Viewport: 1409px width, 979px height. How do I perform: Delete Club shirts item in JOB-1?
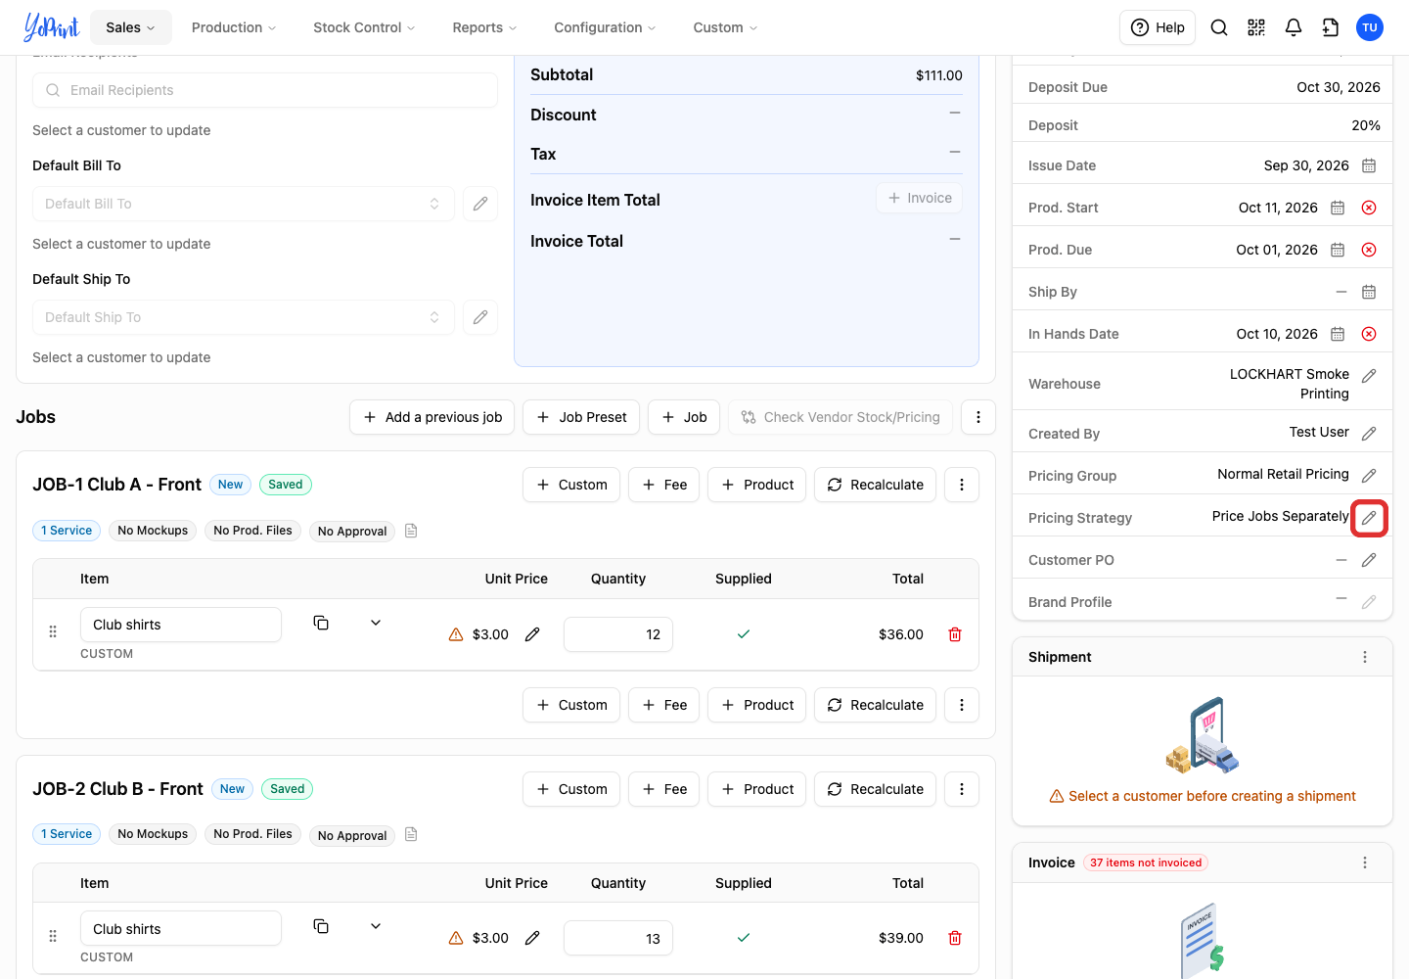click(x=955, y=634)
